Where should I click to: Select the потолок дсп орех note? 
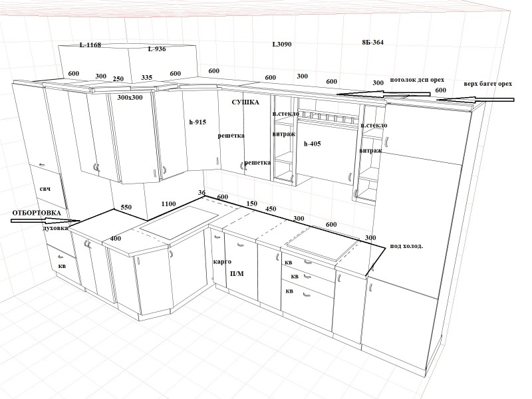click(x=417, y=80)
